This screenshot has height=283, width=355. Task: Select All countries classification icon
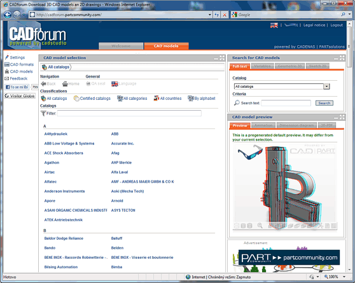157,99
